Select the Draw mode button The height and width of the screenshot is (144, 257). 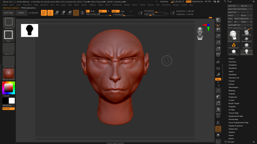50,13
